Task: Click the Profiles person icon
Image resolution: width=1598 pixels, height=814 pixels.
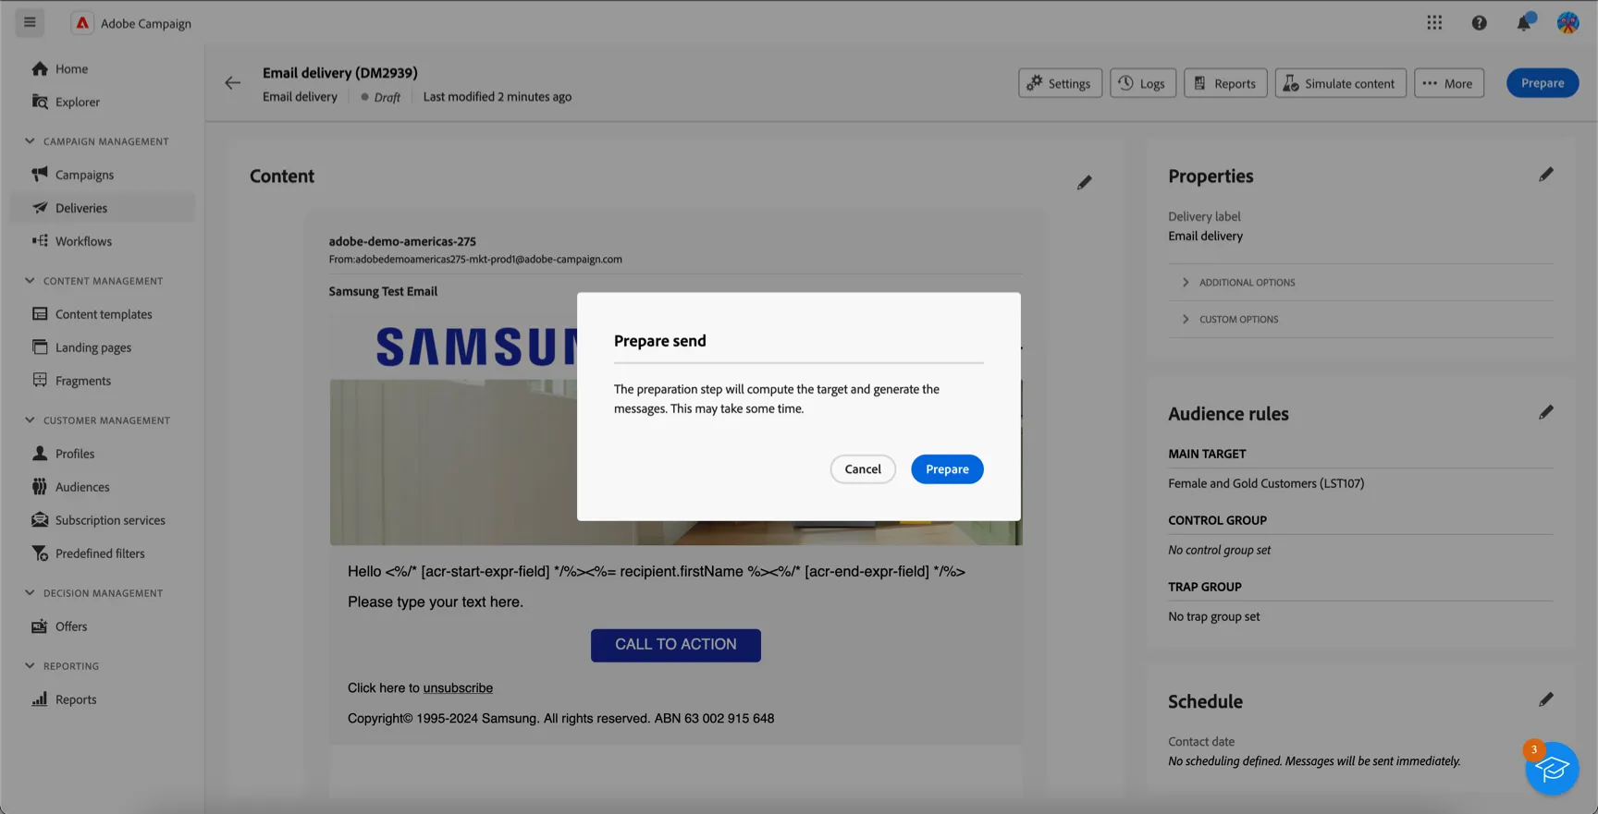Action: (x=40, y=454)
